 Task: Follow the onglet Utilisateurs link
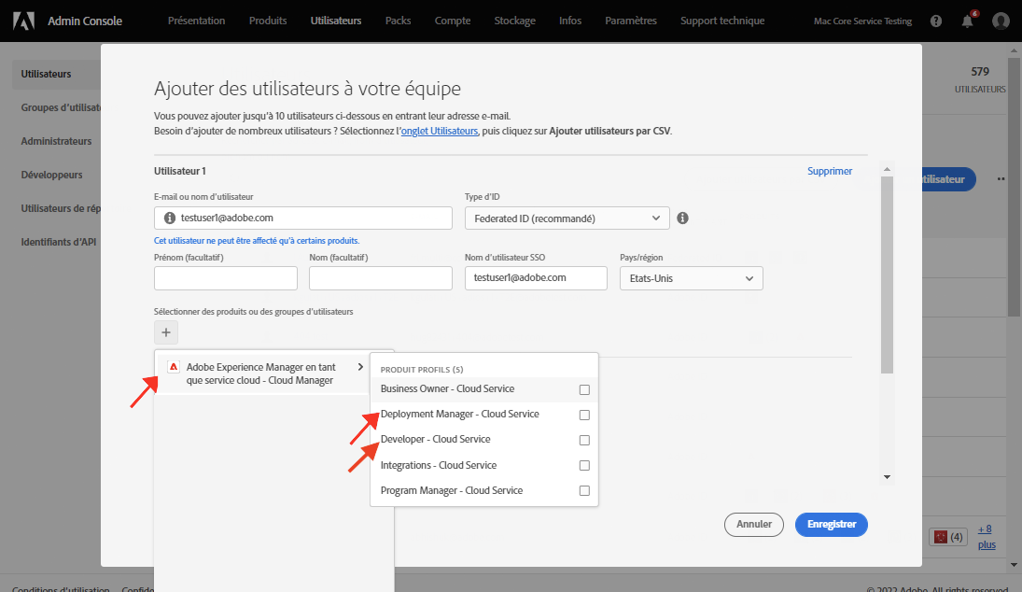click(440, 131)
